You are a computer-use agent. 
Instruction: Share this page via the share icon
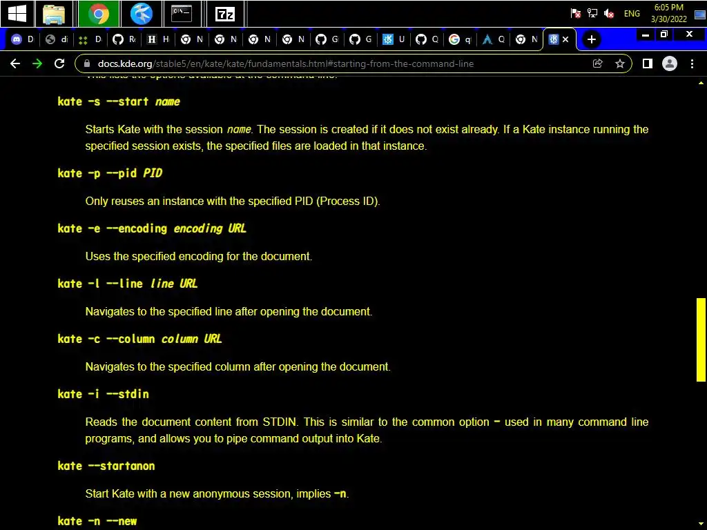597,63
